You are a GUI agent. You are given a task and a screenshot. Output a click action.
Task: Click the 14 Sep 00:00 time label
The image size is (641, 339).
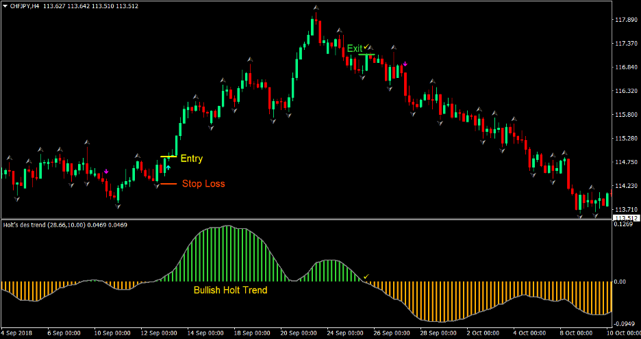(x=206, y=332)
